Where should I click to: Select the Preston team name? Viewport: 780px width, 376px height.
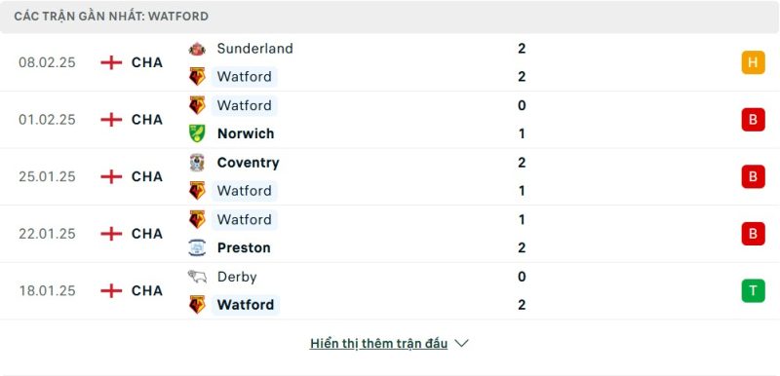(x=244, y=247)
